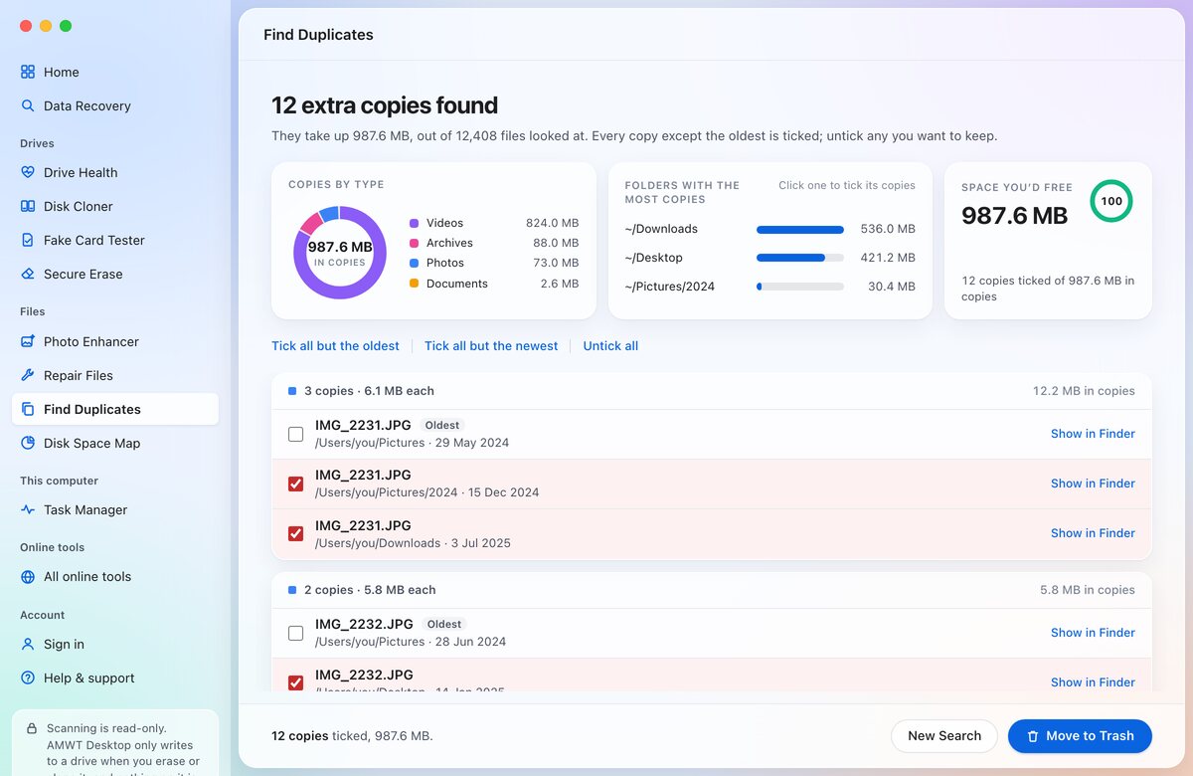
Task: Tick the oldest IMG_2231.JPG in /Users/you/Pictures
Action: coord(295,434)
